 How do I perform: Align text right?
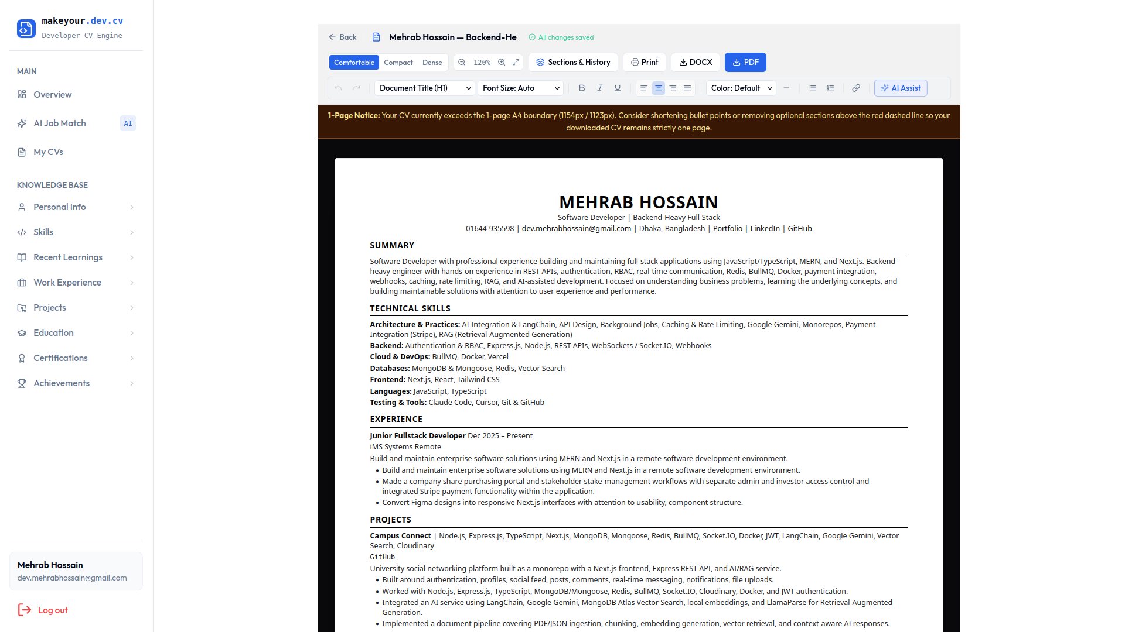pos(673,88)
